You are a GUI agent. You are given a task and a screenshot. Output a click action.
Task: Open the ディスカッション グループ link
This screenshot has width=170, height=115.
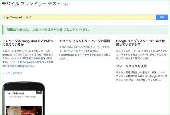142,78
